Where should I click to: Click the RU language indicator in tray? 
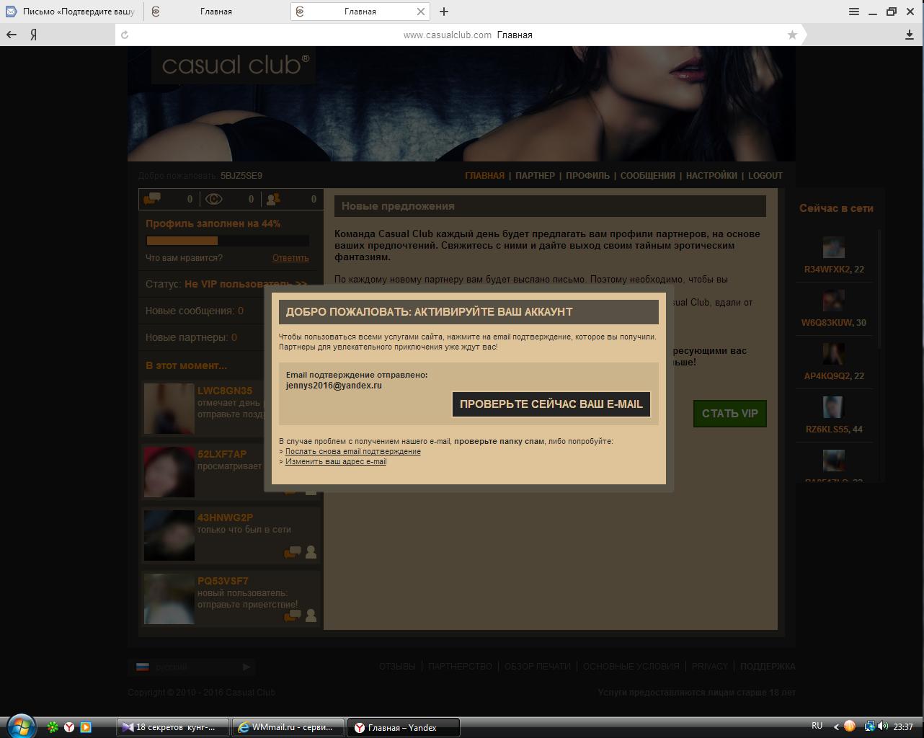tap(817, 726)
